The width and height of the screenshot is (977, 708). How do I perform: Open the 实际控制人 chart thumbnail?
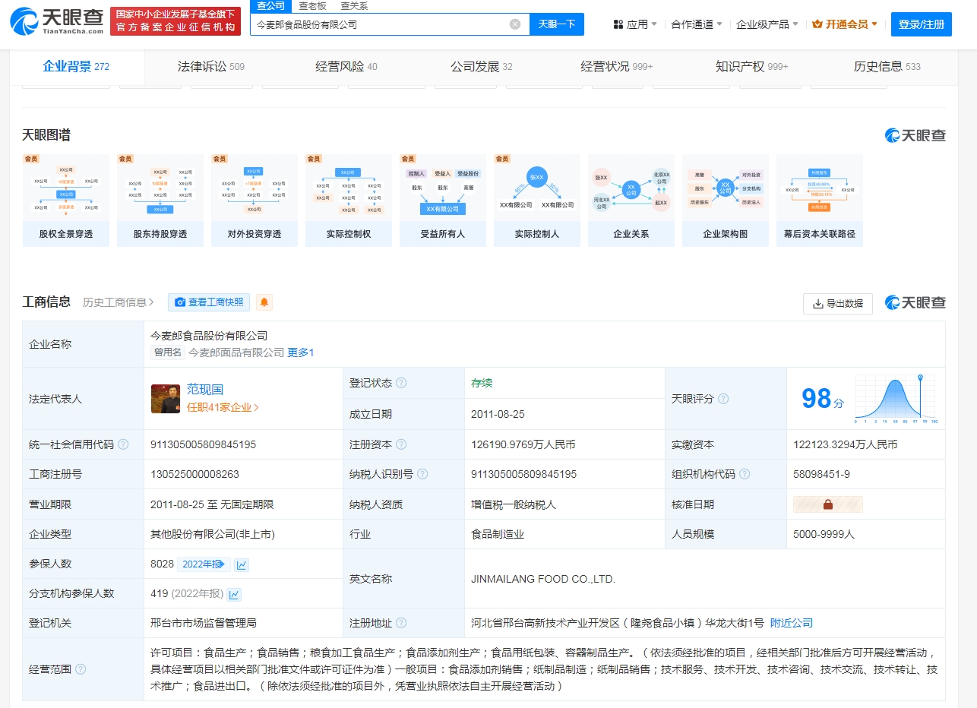pos(537,201)
